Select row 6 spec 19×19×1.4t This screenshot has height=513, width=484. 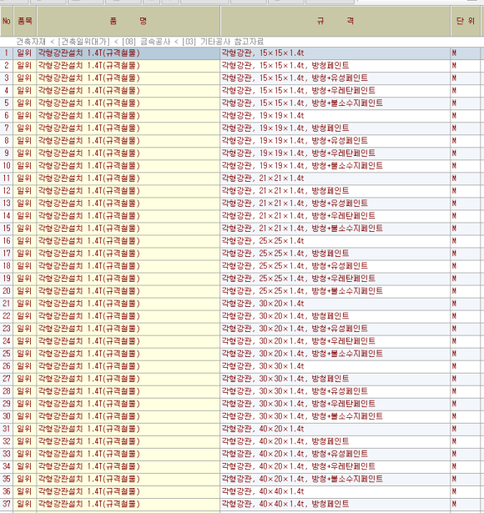[263, 115]
